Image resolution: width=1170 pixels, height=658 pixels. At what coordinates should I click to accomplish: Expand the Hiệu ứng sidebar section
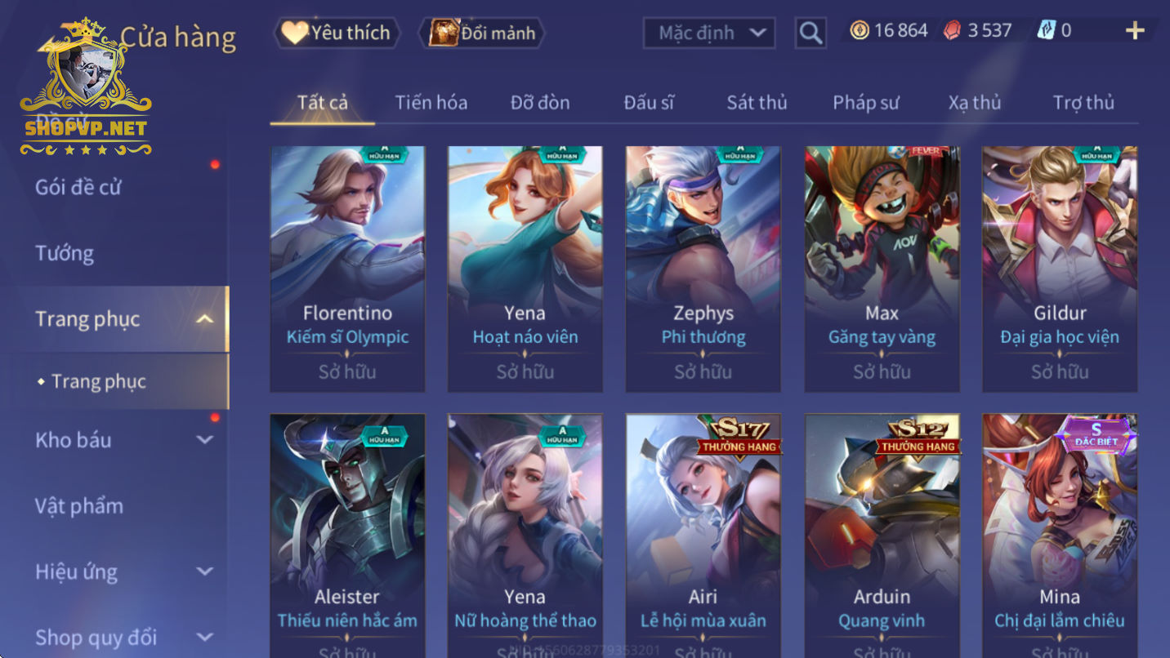coord(205,571)
